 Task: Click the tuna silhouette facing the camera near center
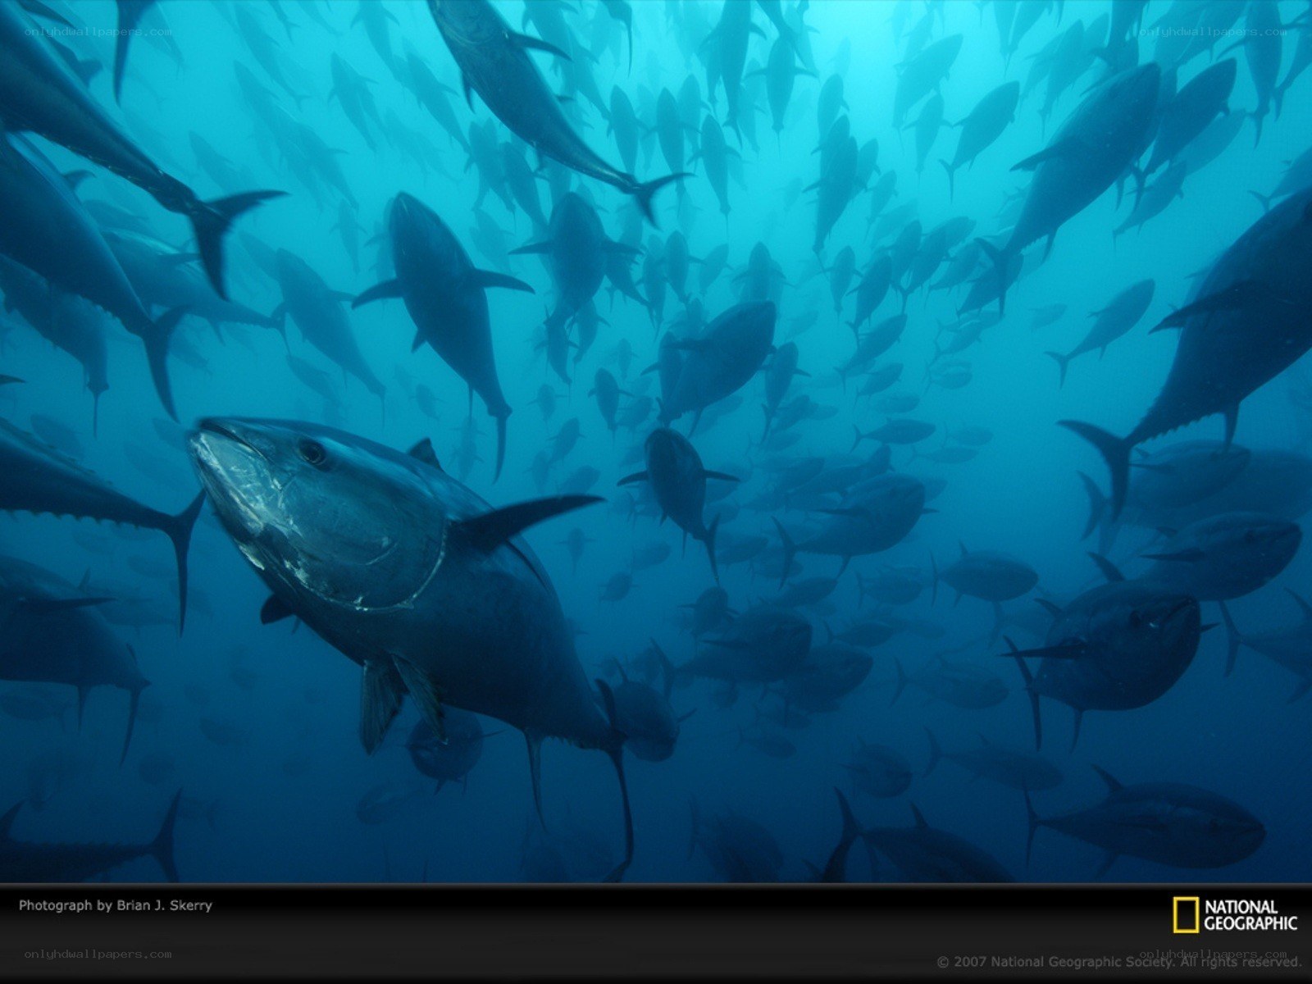click(678, 484)
